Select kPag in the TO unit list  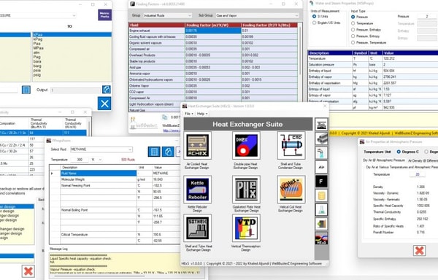(38, 39)
